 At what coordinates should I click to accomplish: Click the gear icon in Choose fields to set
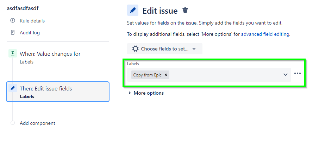135,49
